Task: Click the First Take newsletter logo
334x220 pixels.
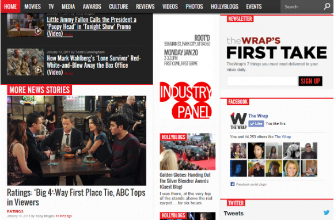Action: coord(276,48)
